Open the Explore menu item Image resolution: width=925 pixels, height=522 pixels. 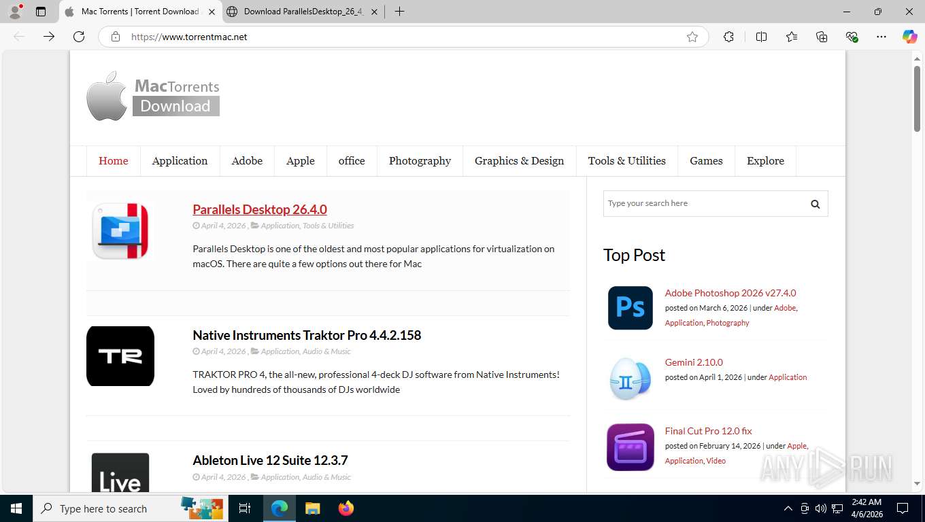point(765,161)
